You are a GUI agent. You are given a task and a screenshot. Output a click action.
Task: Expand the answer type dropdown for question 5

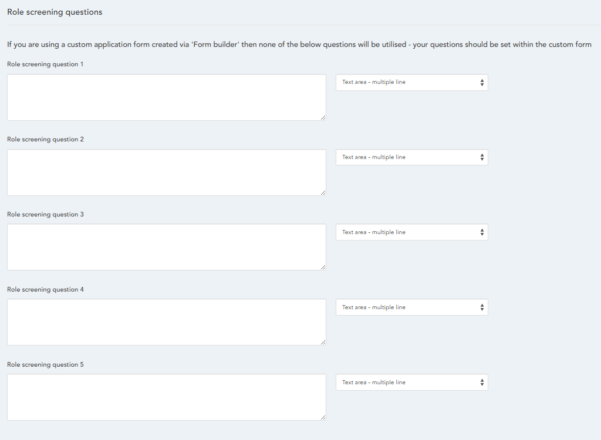[411, 383]
